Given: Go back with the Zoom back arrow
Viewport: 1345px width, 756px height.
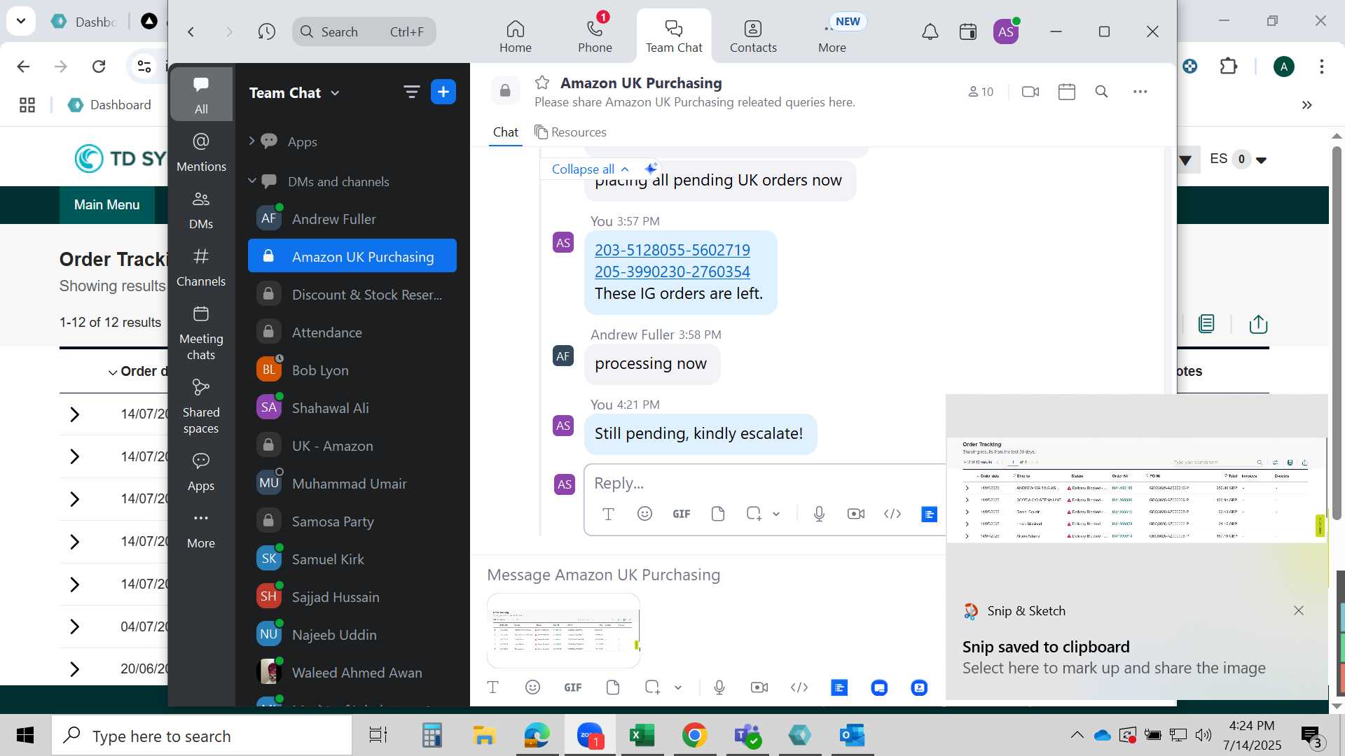Looking at the screenshot, I should pyautogui.click(x=191, y=31).
